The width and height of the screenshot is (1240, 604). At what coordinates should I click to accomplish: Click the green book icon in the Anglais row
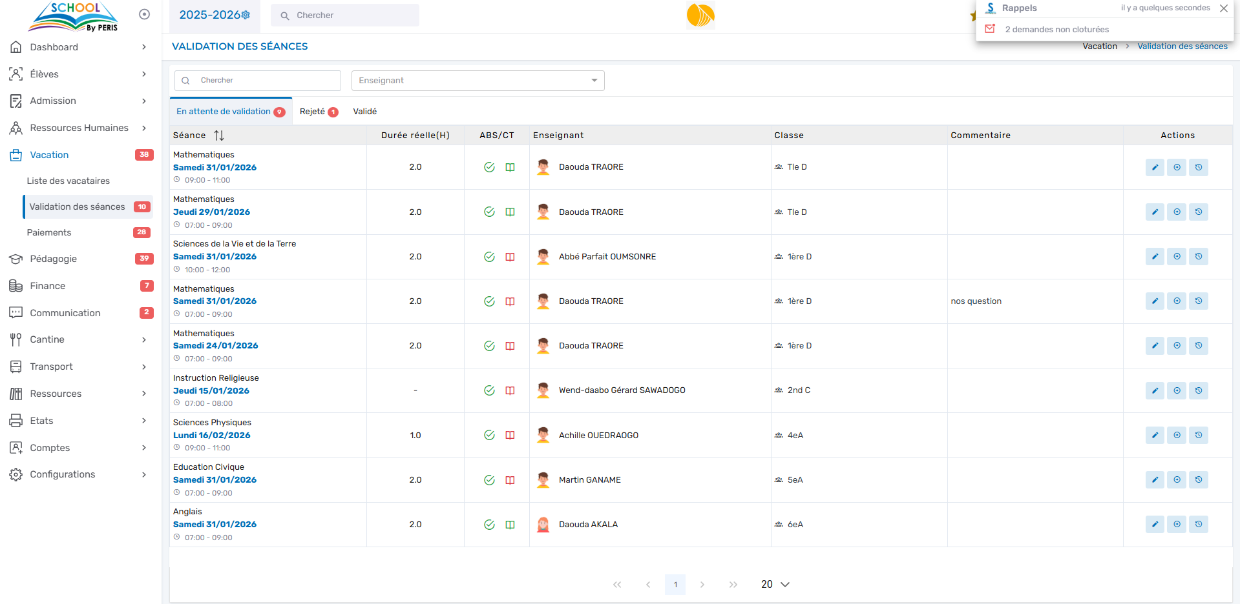tap(510, 525)
